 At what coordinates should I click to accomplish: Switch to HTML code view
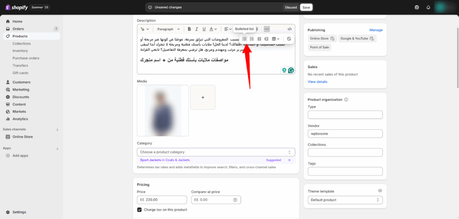click(x=289, y=29)
